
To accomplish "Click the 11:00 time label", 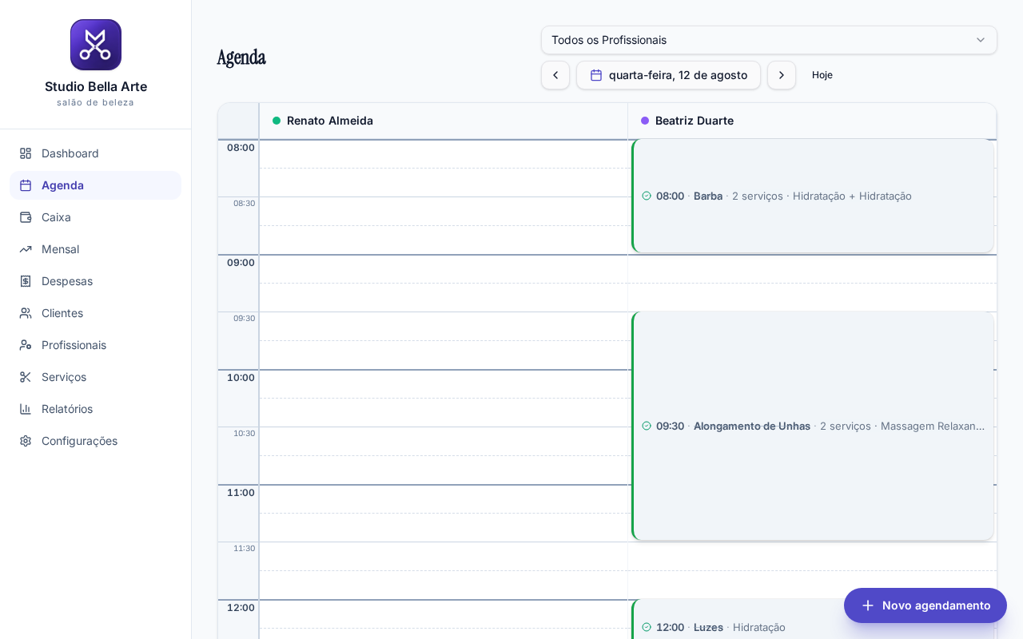I will tap(241, 493).
